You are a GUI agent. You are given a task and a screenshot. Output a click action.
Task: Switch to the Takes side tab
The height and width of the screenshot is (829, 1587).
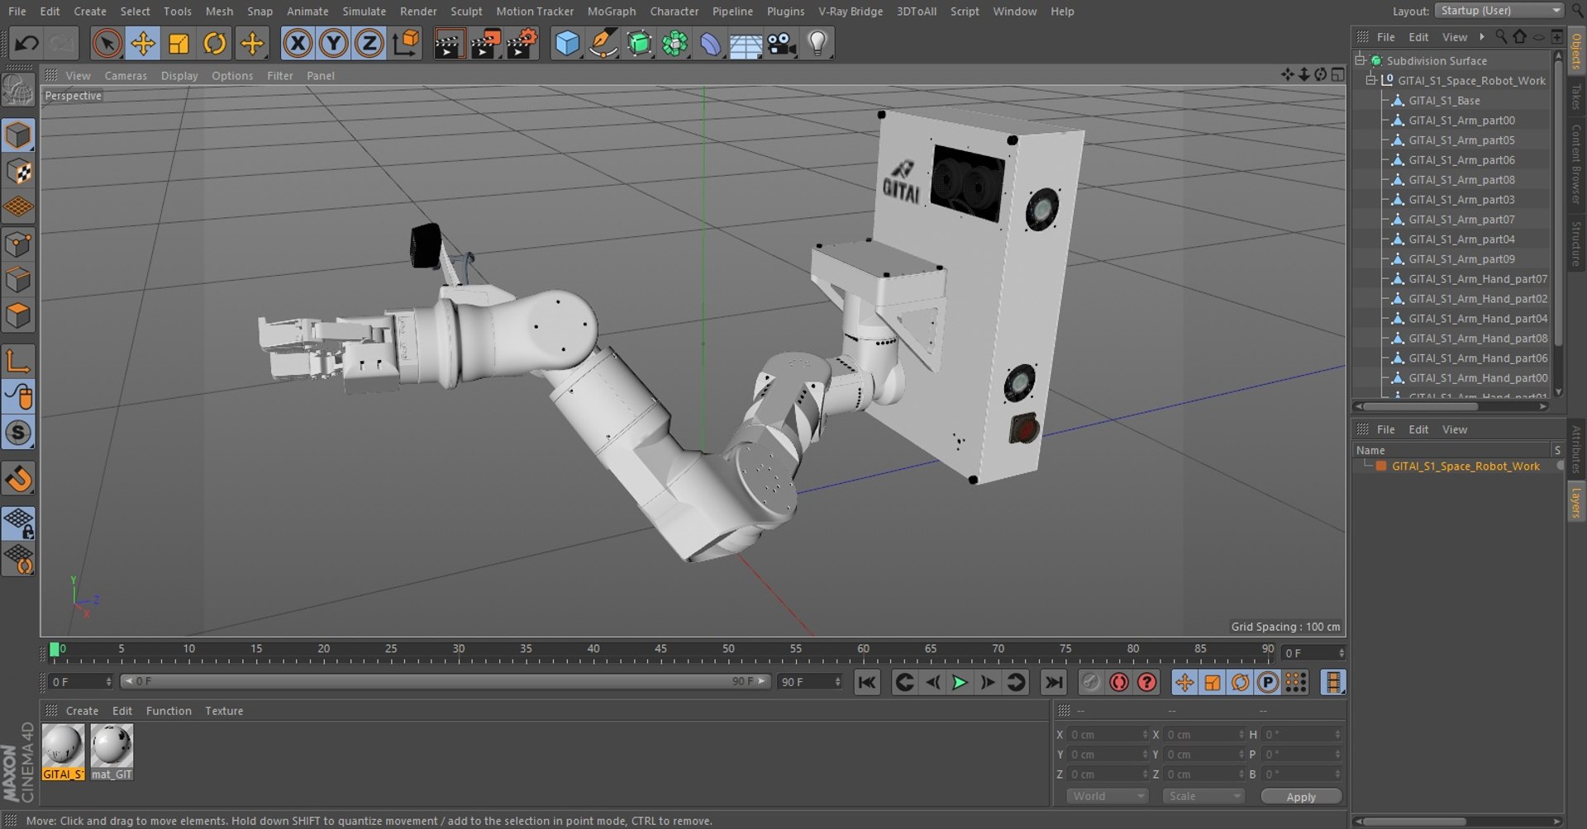(1576, 97)
